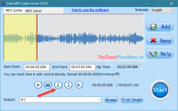The height and width of the screenshot is (111, 178).
Task: Click the Start Point time field
Action: [x=37, y=67]
